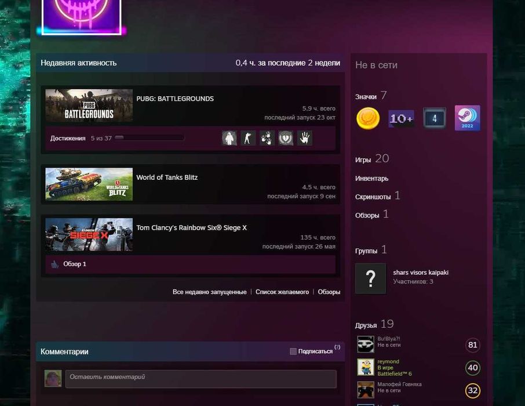Open the Обзор 1 review link
This screenshot has height=406, width=525.
tap(75, 264)
